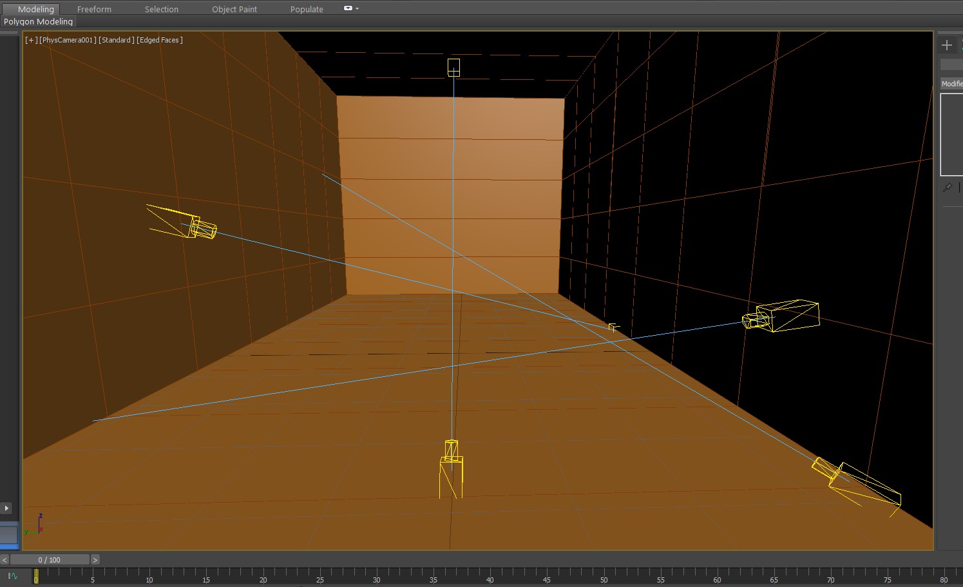Toggle the ribbon minimize button
The width and height of the screenshot is (963, 587).
click(348, 9)
